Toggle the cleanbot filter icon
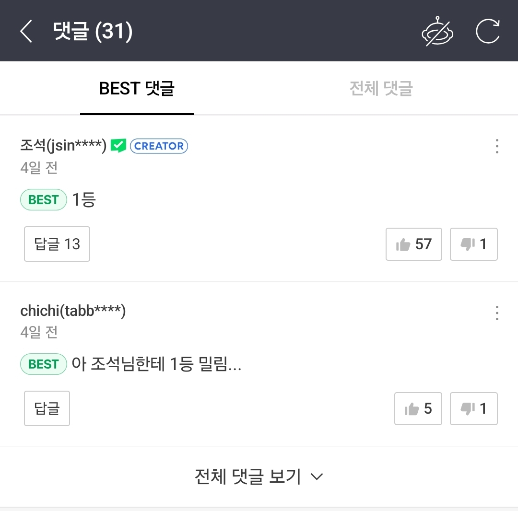The image size is (518, 511). [x=437, y=32]
